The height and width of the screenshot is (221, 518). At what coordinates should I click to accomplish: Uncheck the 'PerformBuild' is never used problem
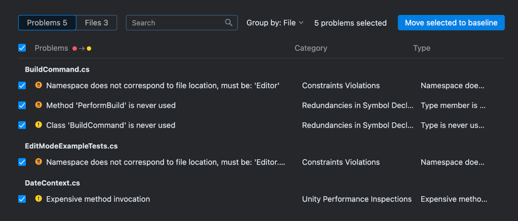coord(22,105)
